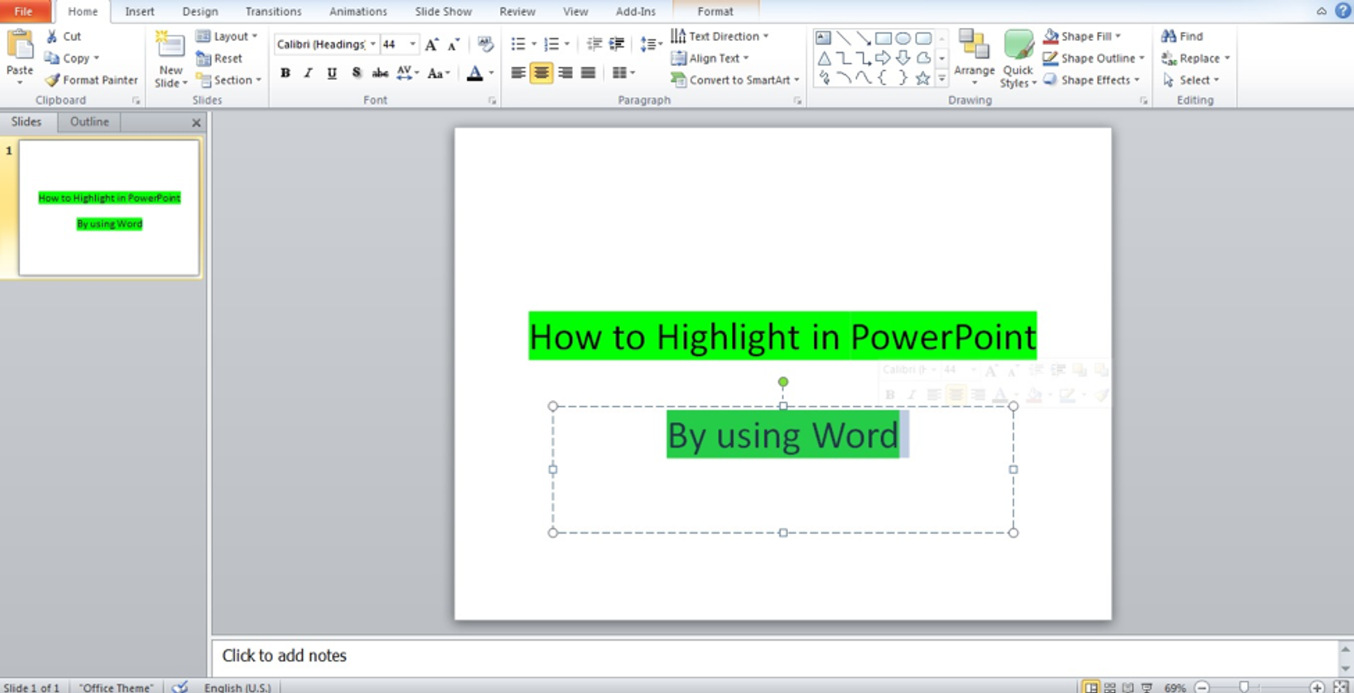Toggle Italic text formatting
Screen dimensions: 1354x693
[x=308, y=73]
